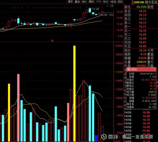Click the 委差 label in the quote panel
The image size is (158, 142).
click(150, 7)
